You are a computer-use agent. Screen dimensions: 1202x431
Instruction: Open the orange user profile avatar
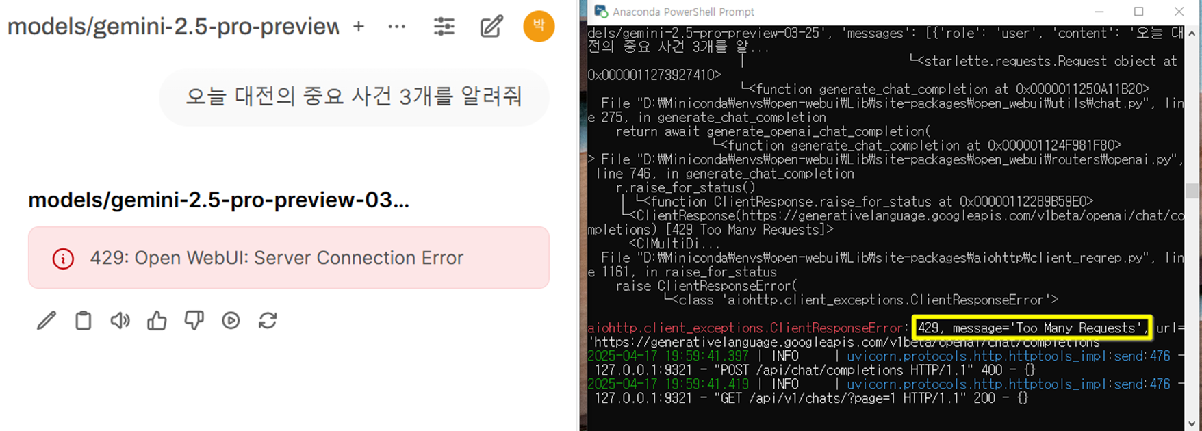point(539,27)
